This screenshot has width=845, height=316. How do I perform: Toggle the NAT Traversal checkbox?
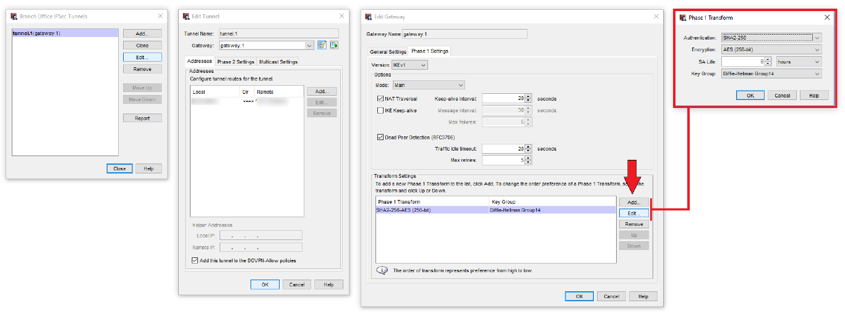380,99
